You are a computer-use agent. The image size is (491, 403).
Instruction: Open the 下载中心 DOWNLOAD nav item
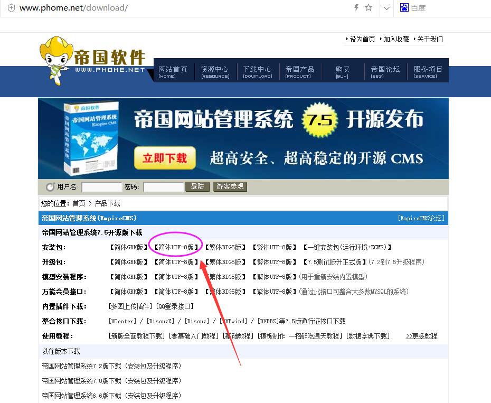pos(258,72)
